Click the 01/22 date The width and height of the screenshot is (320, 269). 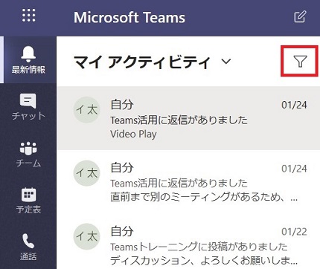(x=294, y=232)
